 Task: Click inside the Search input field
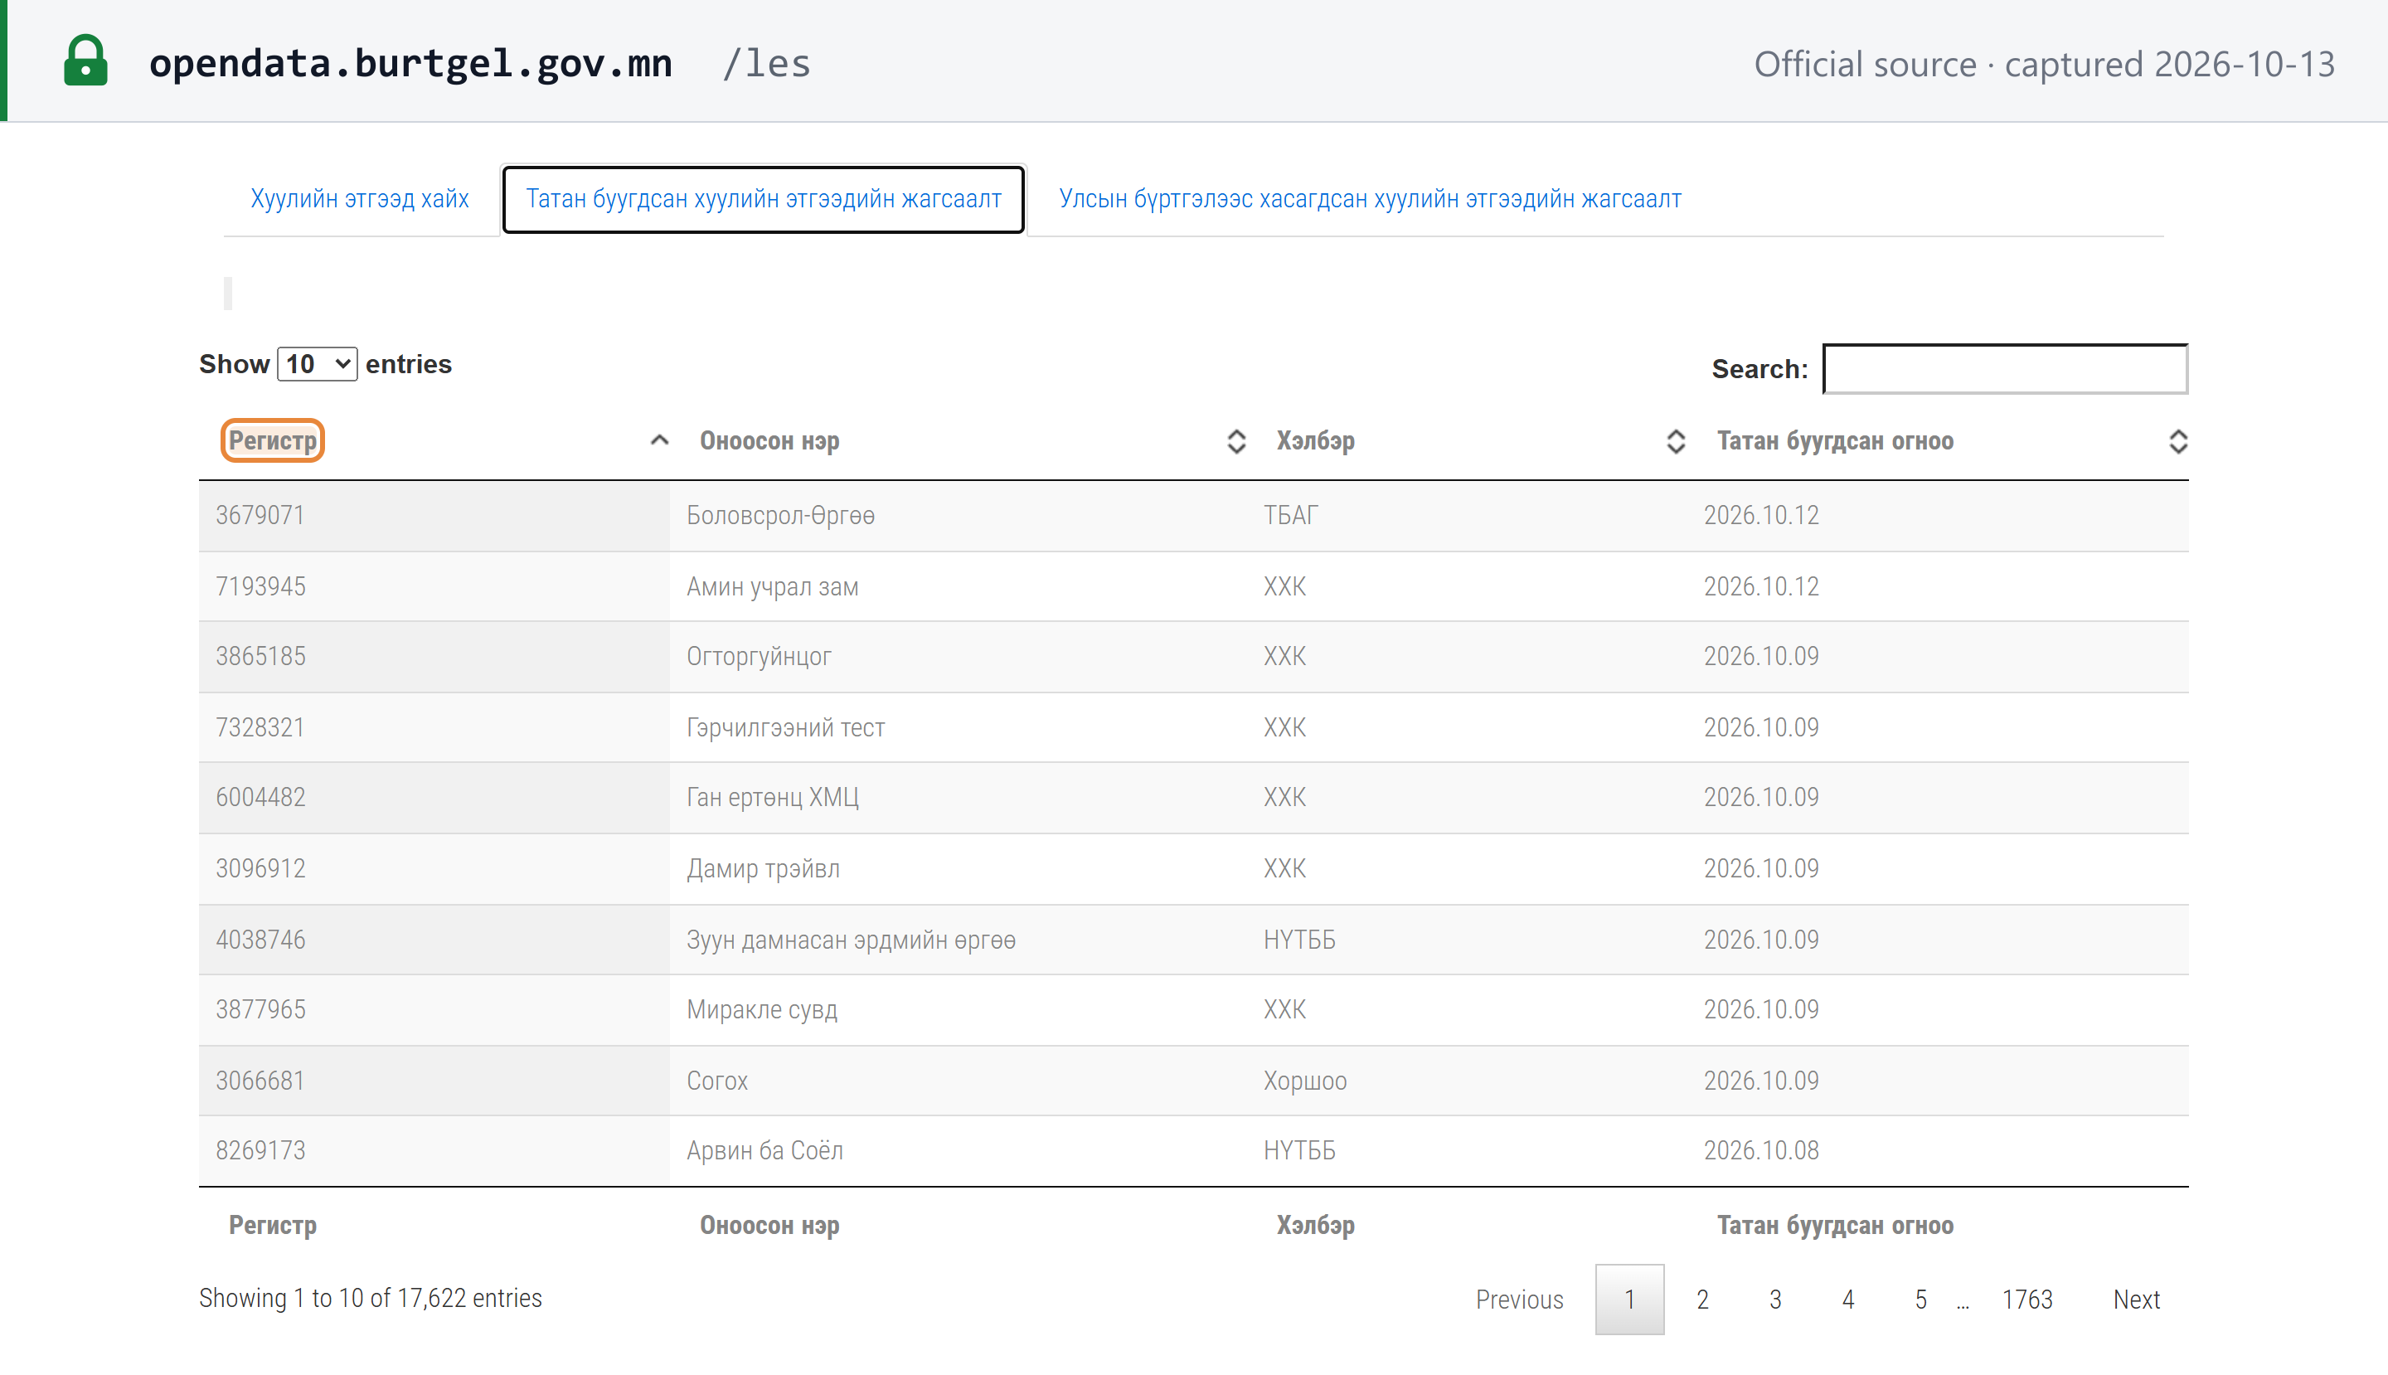(x=2005, y=368)
